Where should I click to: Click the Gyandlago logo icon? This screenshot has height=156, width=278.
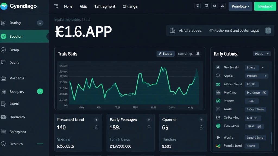tap(4, 6)
